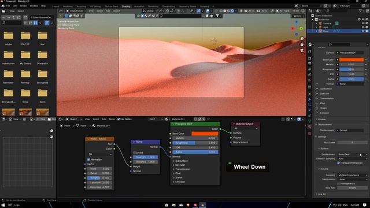Toggle Normalize checkbox in Noise Texture node
The height and width of the screenshot is (208, 370).
pos(88,159)
